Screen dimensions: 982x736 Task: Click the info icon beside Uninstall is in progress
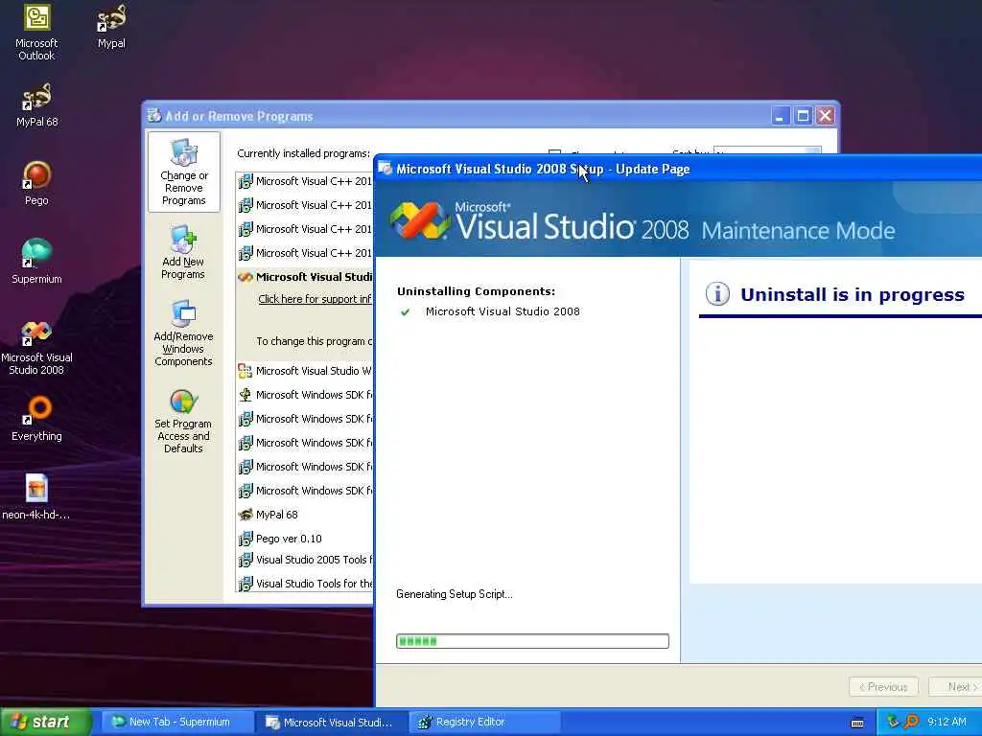point(717,293)
